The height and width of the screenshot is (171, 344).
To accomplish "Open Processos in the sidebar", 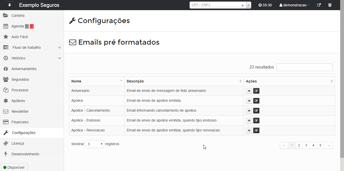I will pos(32,90).
